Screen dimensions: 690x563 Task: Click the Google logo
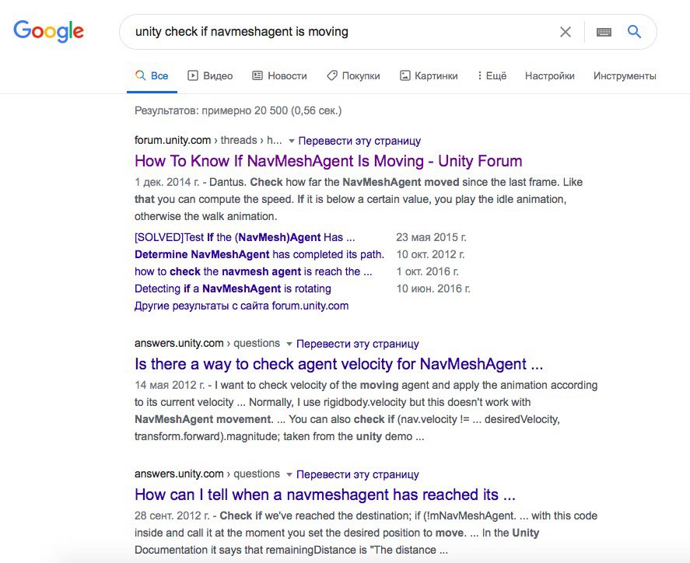[48, 31]
